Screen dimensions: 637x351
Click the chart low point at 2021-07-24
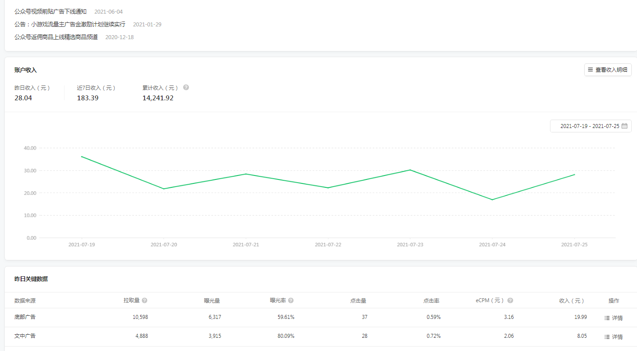pos(492,200)
